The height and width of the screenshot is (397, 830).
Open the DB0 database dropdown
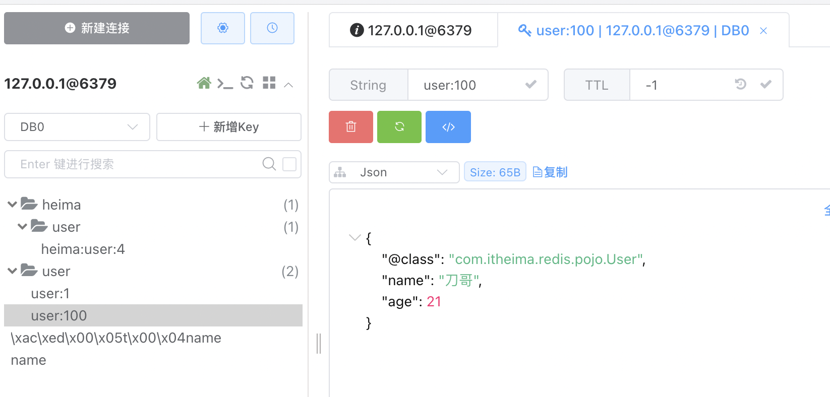click(77, 127)
